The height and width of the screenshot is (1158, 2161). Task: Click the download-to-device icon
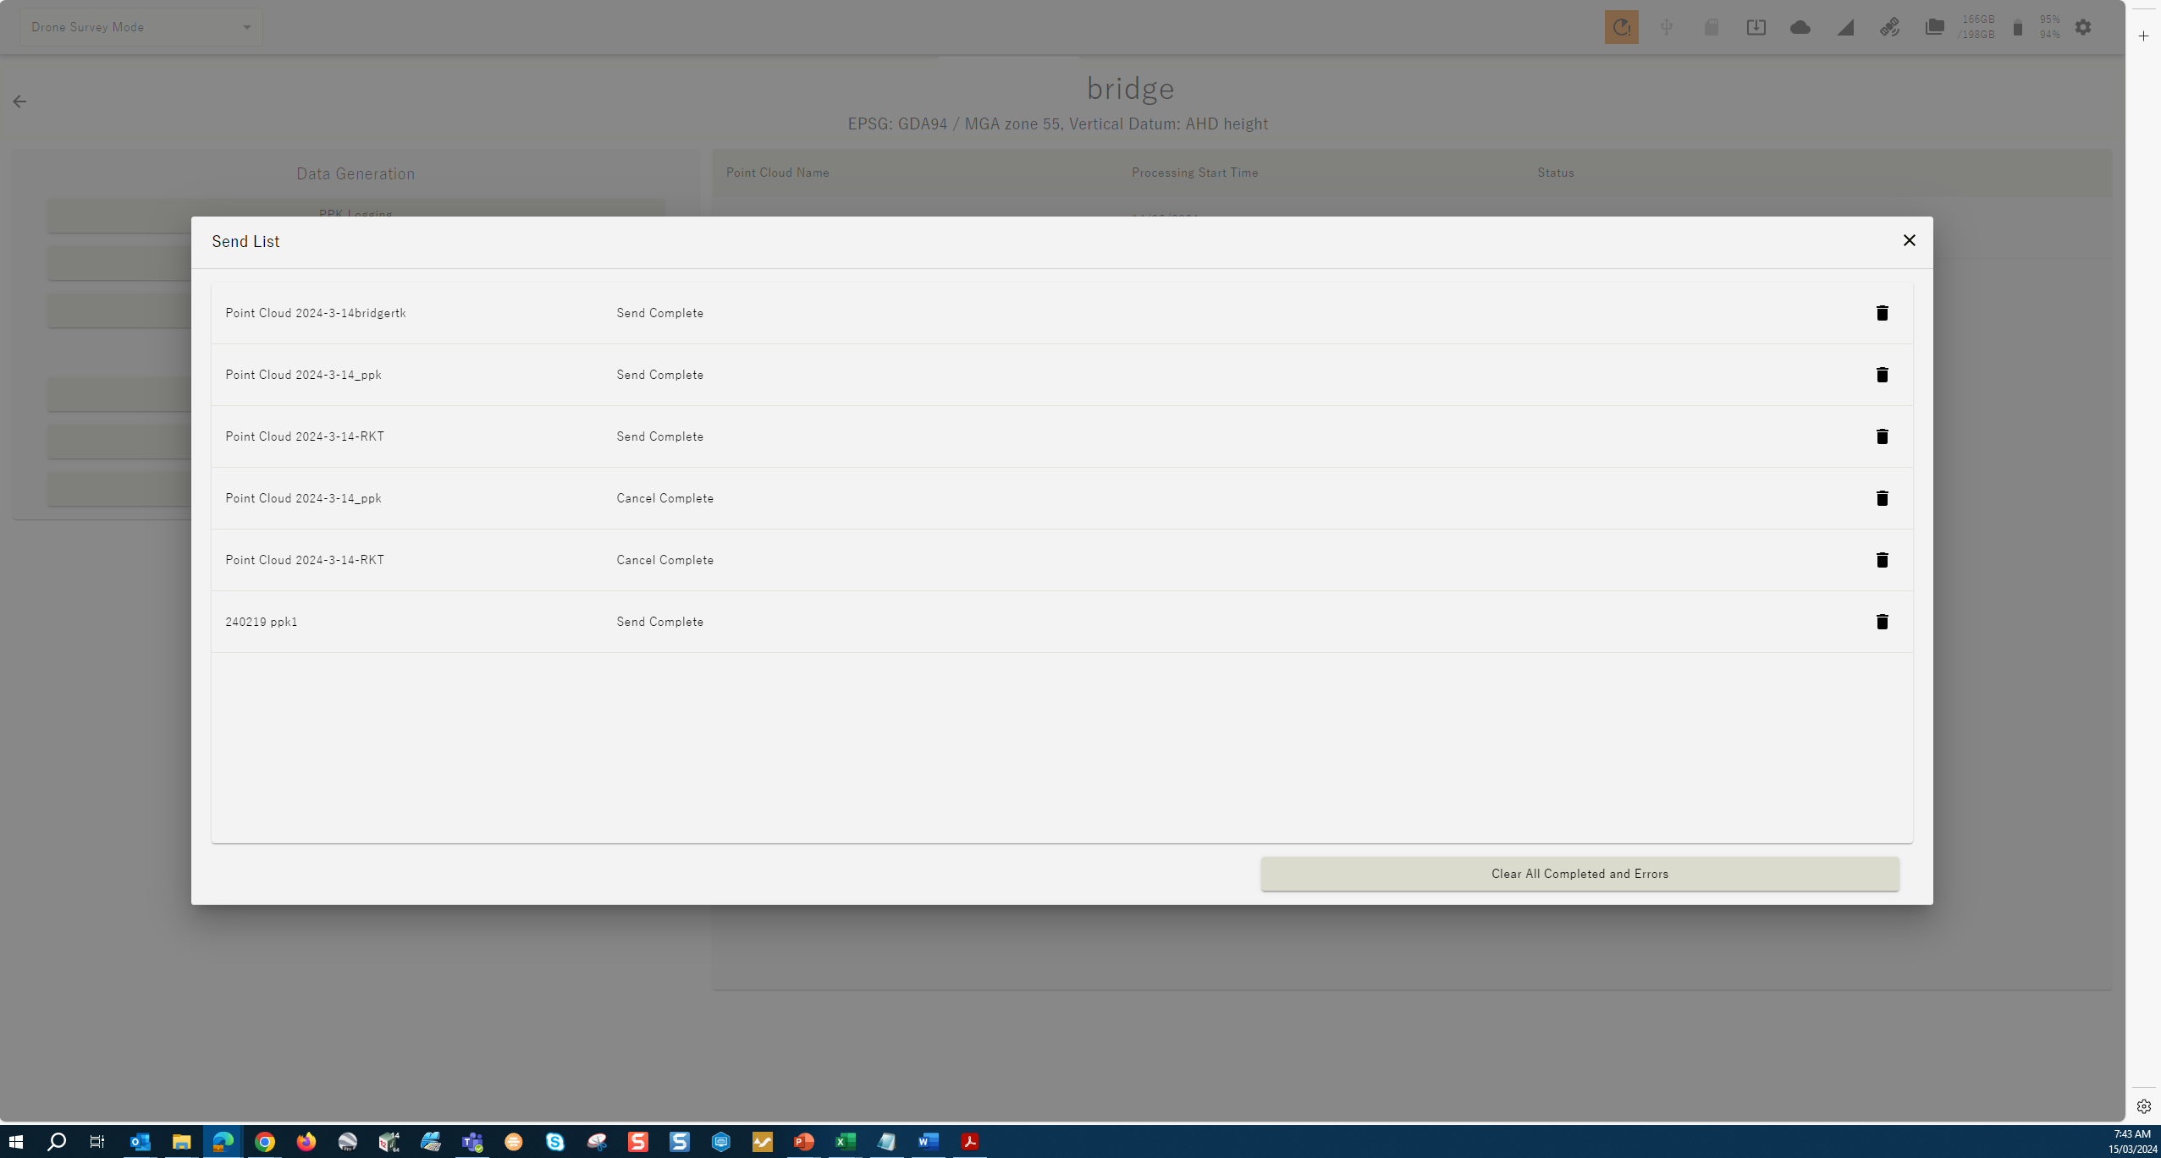1756,27
